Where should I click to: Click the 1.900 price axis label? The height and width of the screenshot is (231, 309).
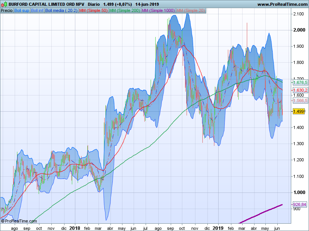click(299, 46)
